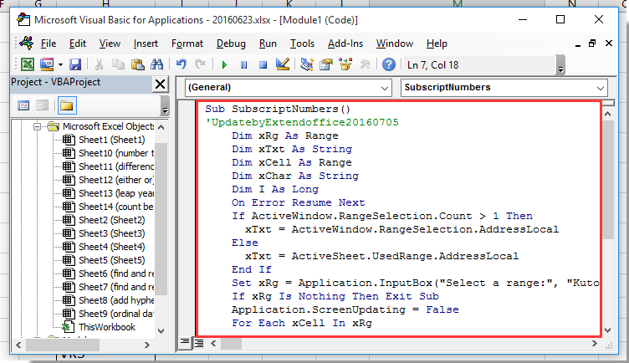Collapse the Microsoft Excel Objects folder
This screenshot has width=629, height=363.
click(x=38, y=126)
